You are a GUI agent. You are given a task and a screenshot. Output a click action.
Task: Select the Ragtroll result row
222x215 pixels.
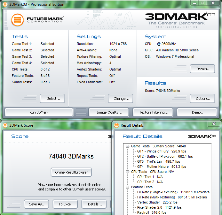pos(152,212)
